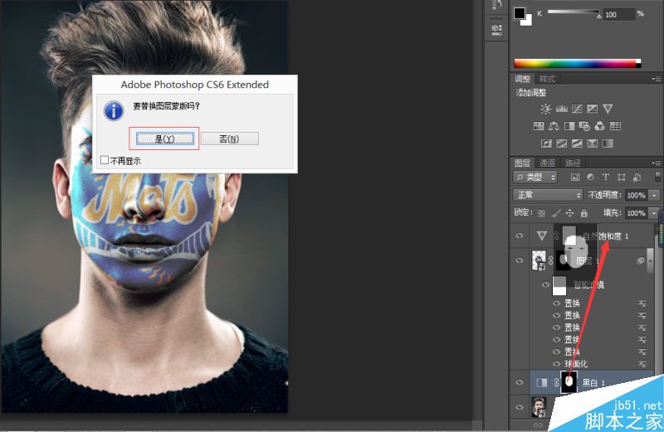Image resolution: width=664 pixels, height=432 pixels.
Task: Open the 类型 layer filter dropdown
Action: coord(535,177)
